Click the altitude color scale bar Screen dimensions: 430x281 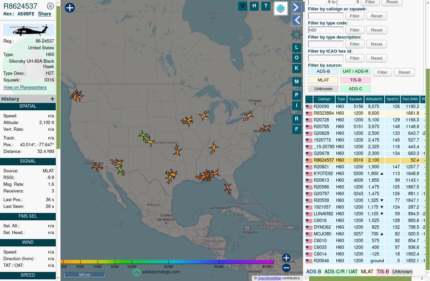coord(167,262)
